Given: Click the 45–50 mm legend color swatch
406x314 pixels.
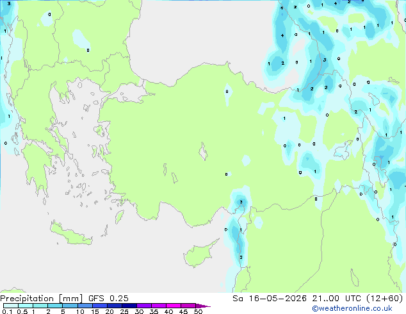Looking at the screenshot, I should (x=188, y=306).
